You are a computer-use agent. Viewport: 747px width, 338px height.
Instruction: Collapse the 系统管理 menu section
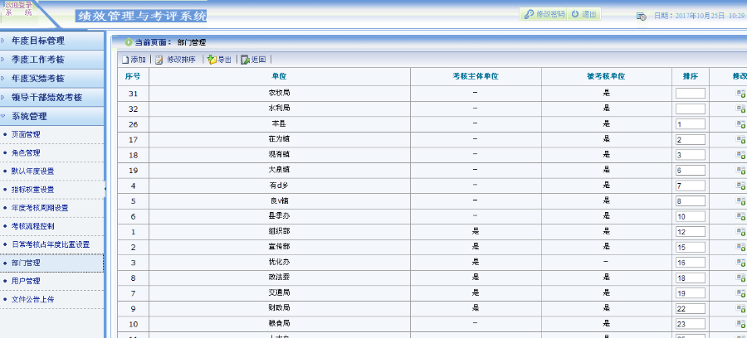pyautogui.click(x=51, y=116)
